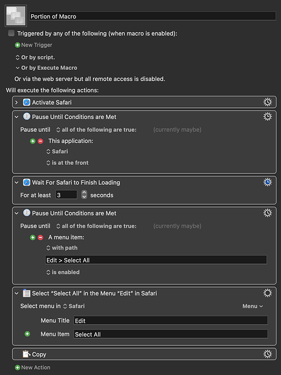Viewport: 281px width, 375px height.
Task: Click the macro icon thumbnail
Action: [16, 16]
